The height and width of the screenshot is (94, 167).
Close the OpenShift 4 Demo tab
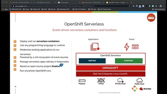[x=128, y=2]
